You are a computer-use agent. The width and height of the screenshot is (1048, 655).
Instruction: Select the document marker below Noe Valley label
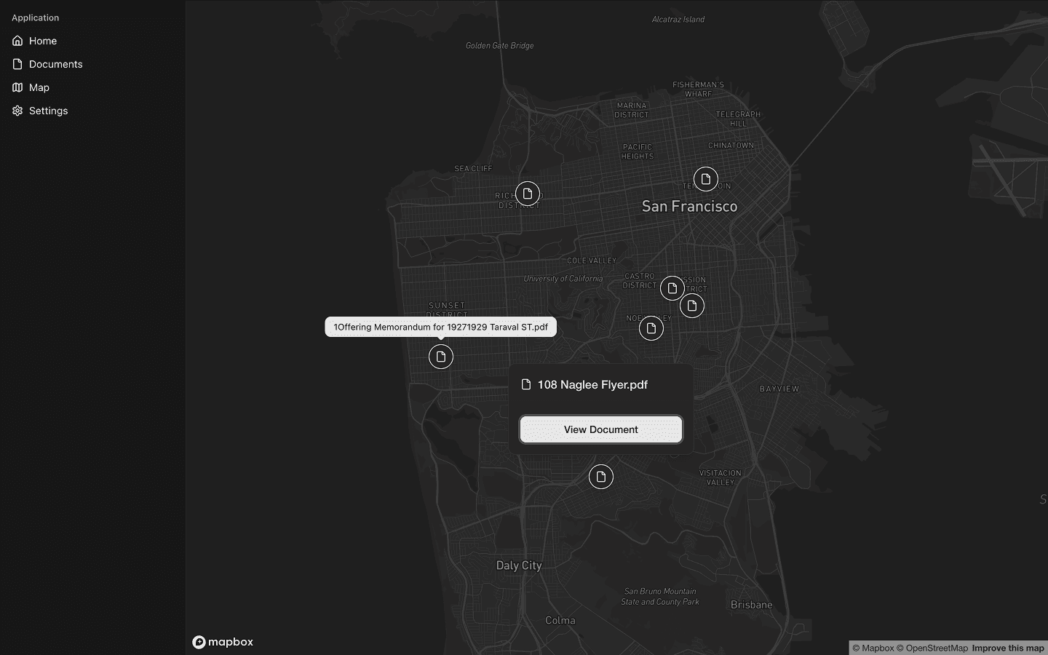(650, 328)
